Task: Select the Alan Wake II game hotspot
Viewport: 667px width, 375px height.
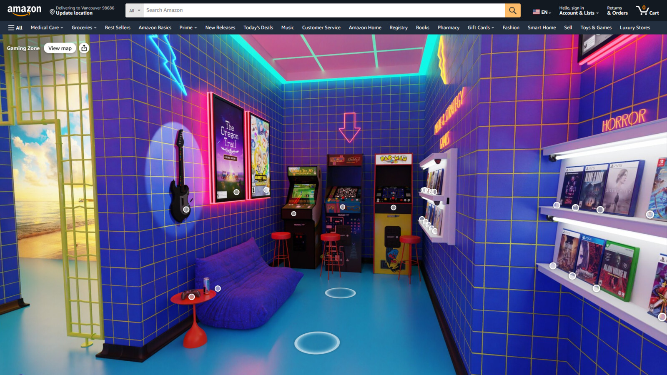Action: click(597, 288)
